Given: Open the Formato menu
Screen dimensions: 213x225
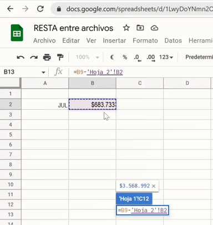Looking at the screenshot, I should [145, 40].
